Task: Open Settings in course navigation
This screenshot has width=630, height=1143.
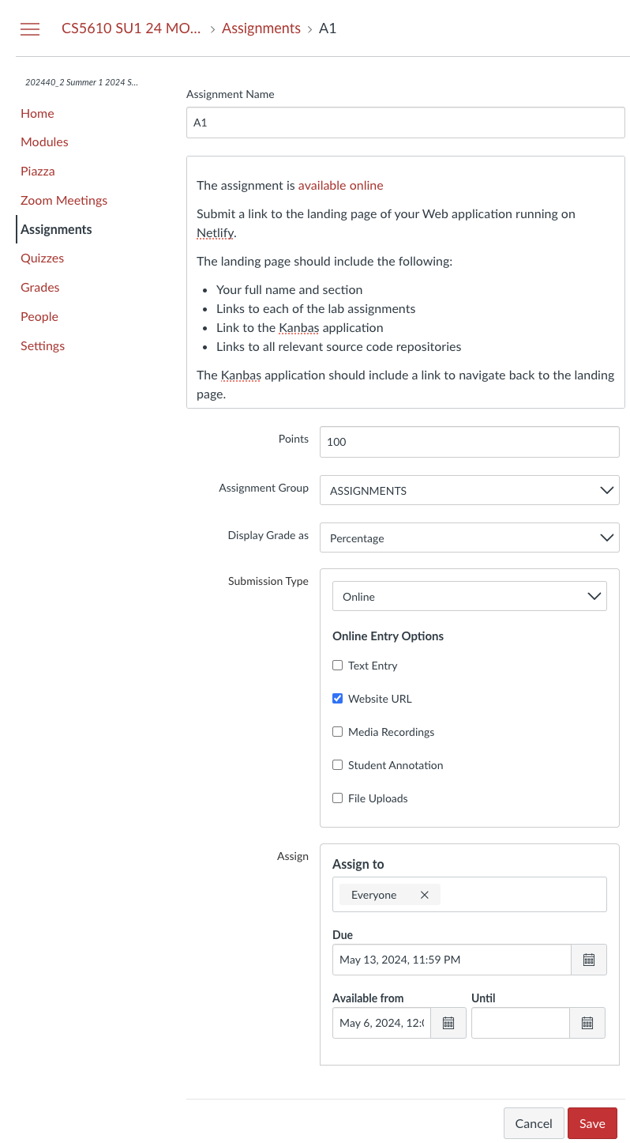Action: click(43, 345)
